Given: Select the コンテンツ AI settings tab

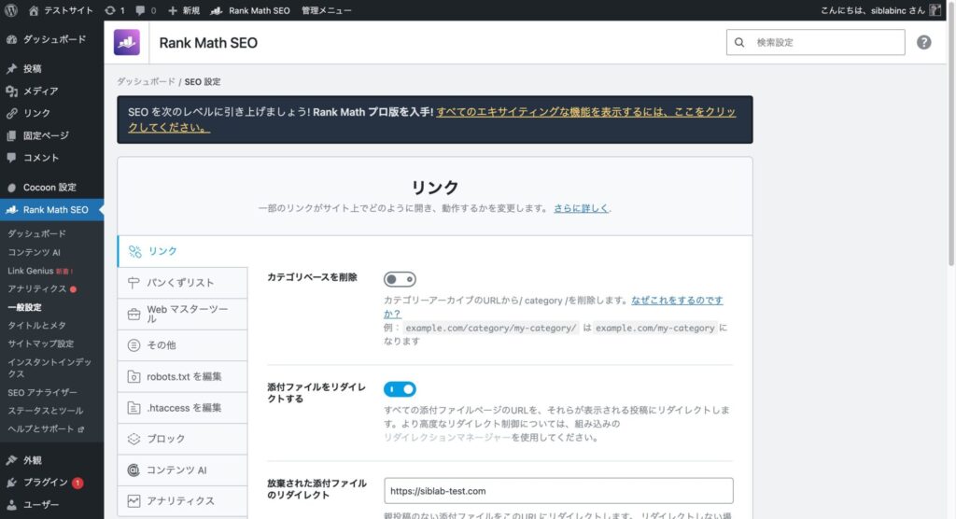Looking at the screenshot, I should 182,470.
